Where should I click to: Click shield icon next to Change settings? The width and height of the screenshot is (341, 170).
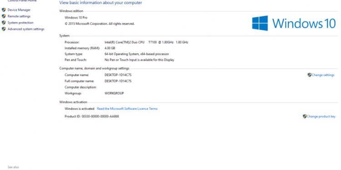pyautogui.click(x=310, y=75)
